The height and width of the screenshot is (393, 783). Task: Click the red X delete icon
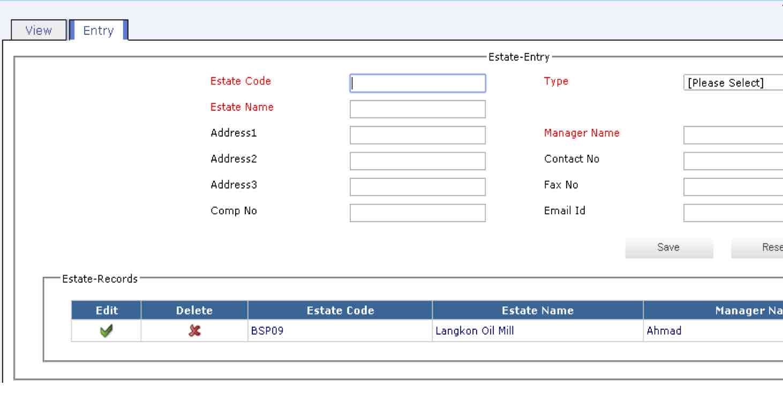click(x=194, y=331)
